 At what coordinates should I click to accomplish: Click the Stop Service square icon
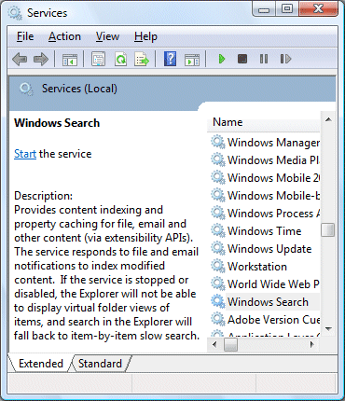(x=242, y=59)
